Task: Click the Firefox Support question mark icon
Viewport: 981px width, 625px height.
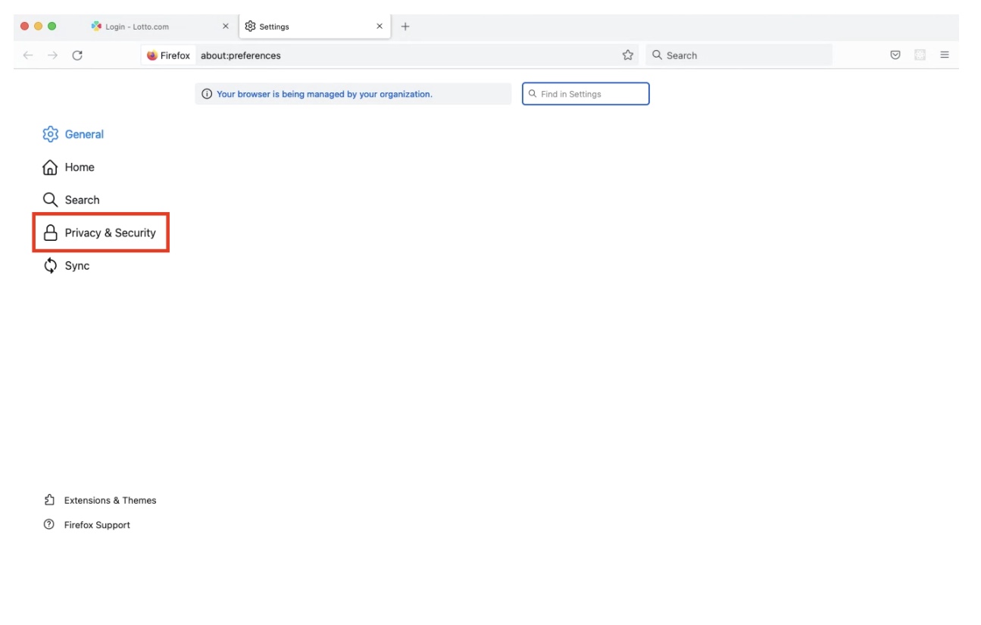Action: pyautogui.click(x=49, y=524)
